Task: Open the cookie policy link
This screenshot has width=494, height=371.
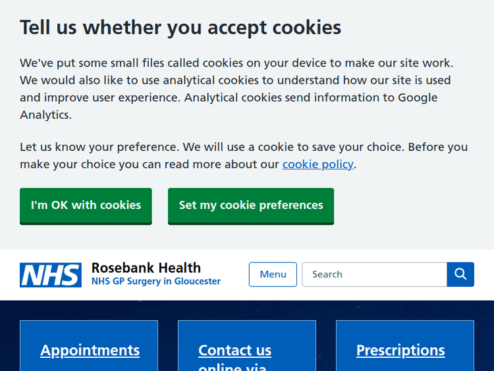Action: pyautogui.click(x=318, y=164)
